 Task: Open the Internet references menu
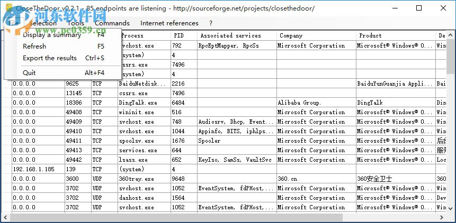tap(169, 23)
